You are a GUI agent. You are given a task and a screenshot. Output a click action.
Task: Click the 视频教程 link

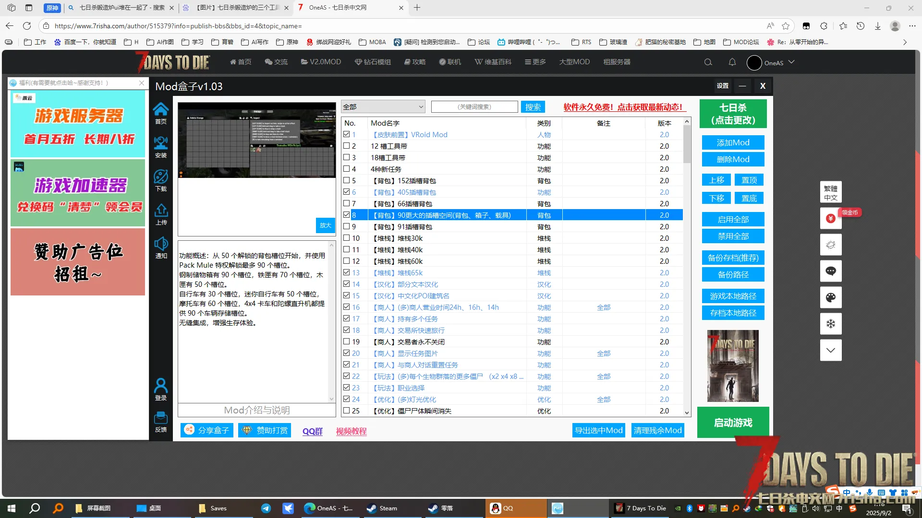351,431
